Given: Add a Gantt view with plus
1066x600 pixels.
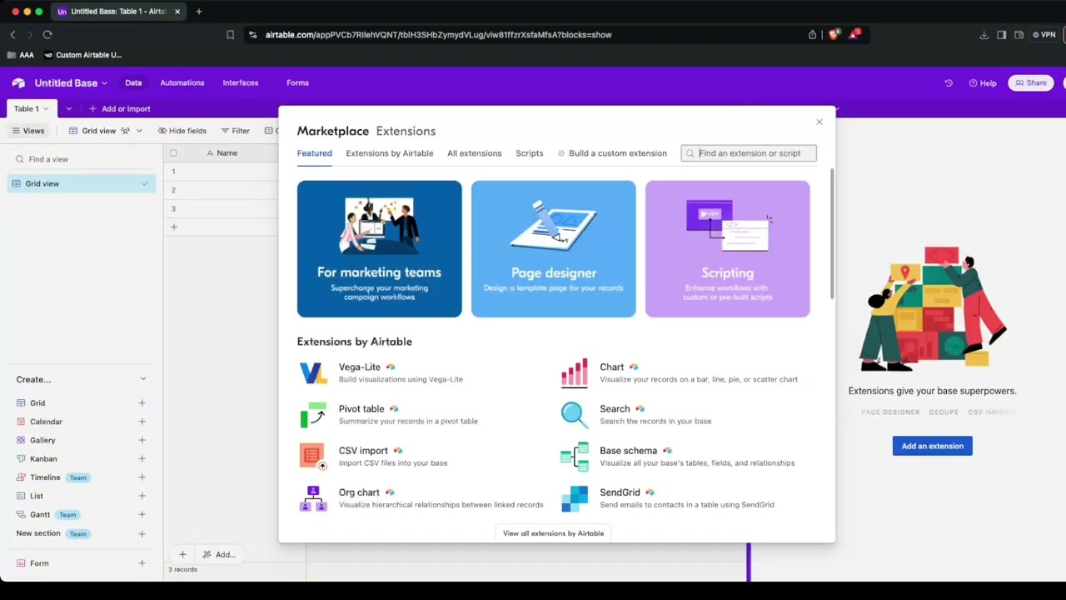Looking at the screenshot, I should pos(142,515).
